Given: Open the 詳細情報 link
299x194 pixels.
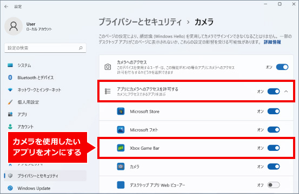Looking at the screenshot, I should click(x=272, y=42).
